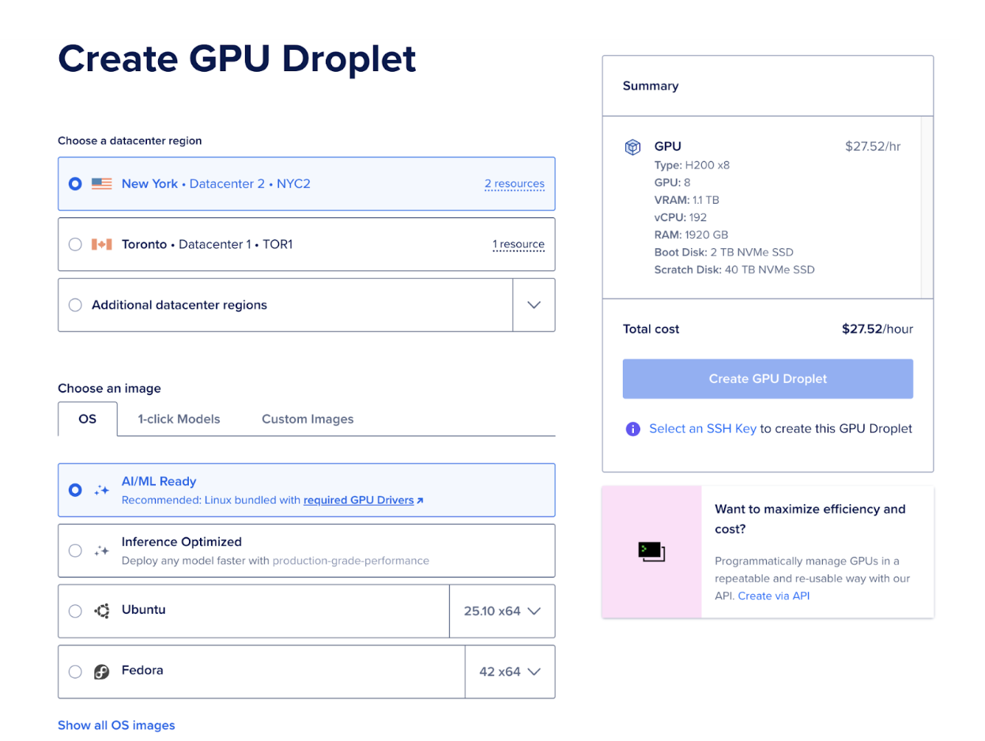Click the GPU cube icon in Summary

click(x=632, y=147)
